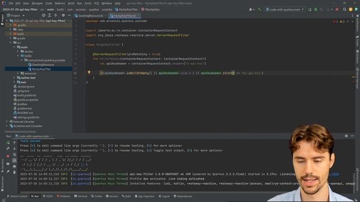Click the build project hammer icon

259,10
